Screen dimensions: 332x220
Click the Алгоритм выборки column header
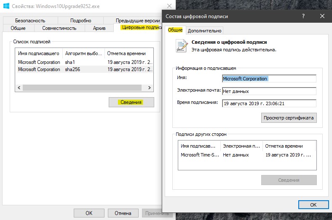83,53
